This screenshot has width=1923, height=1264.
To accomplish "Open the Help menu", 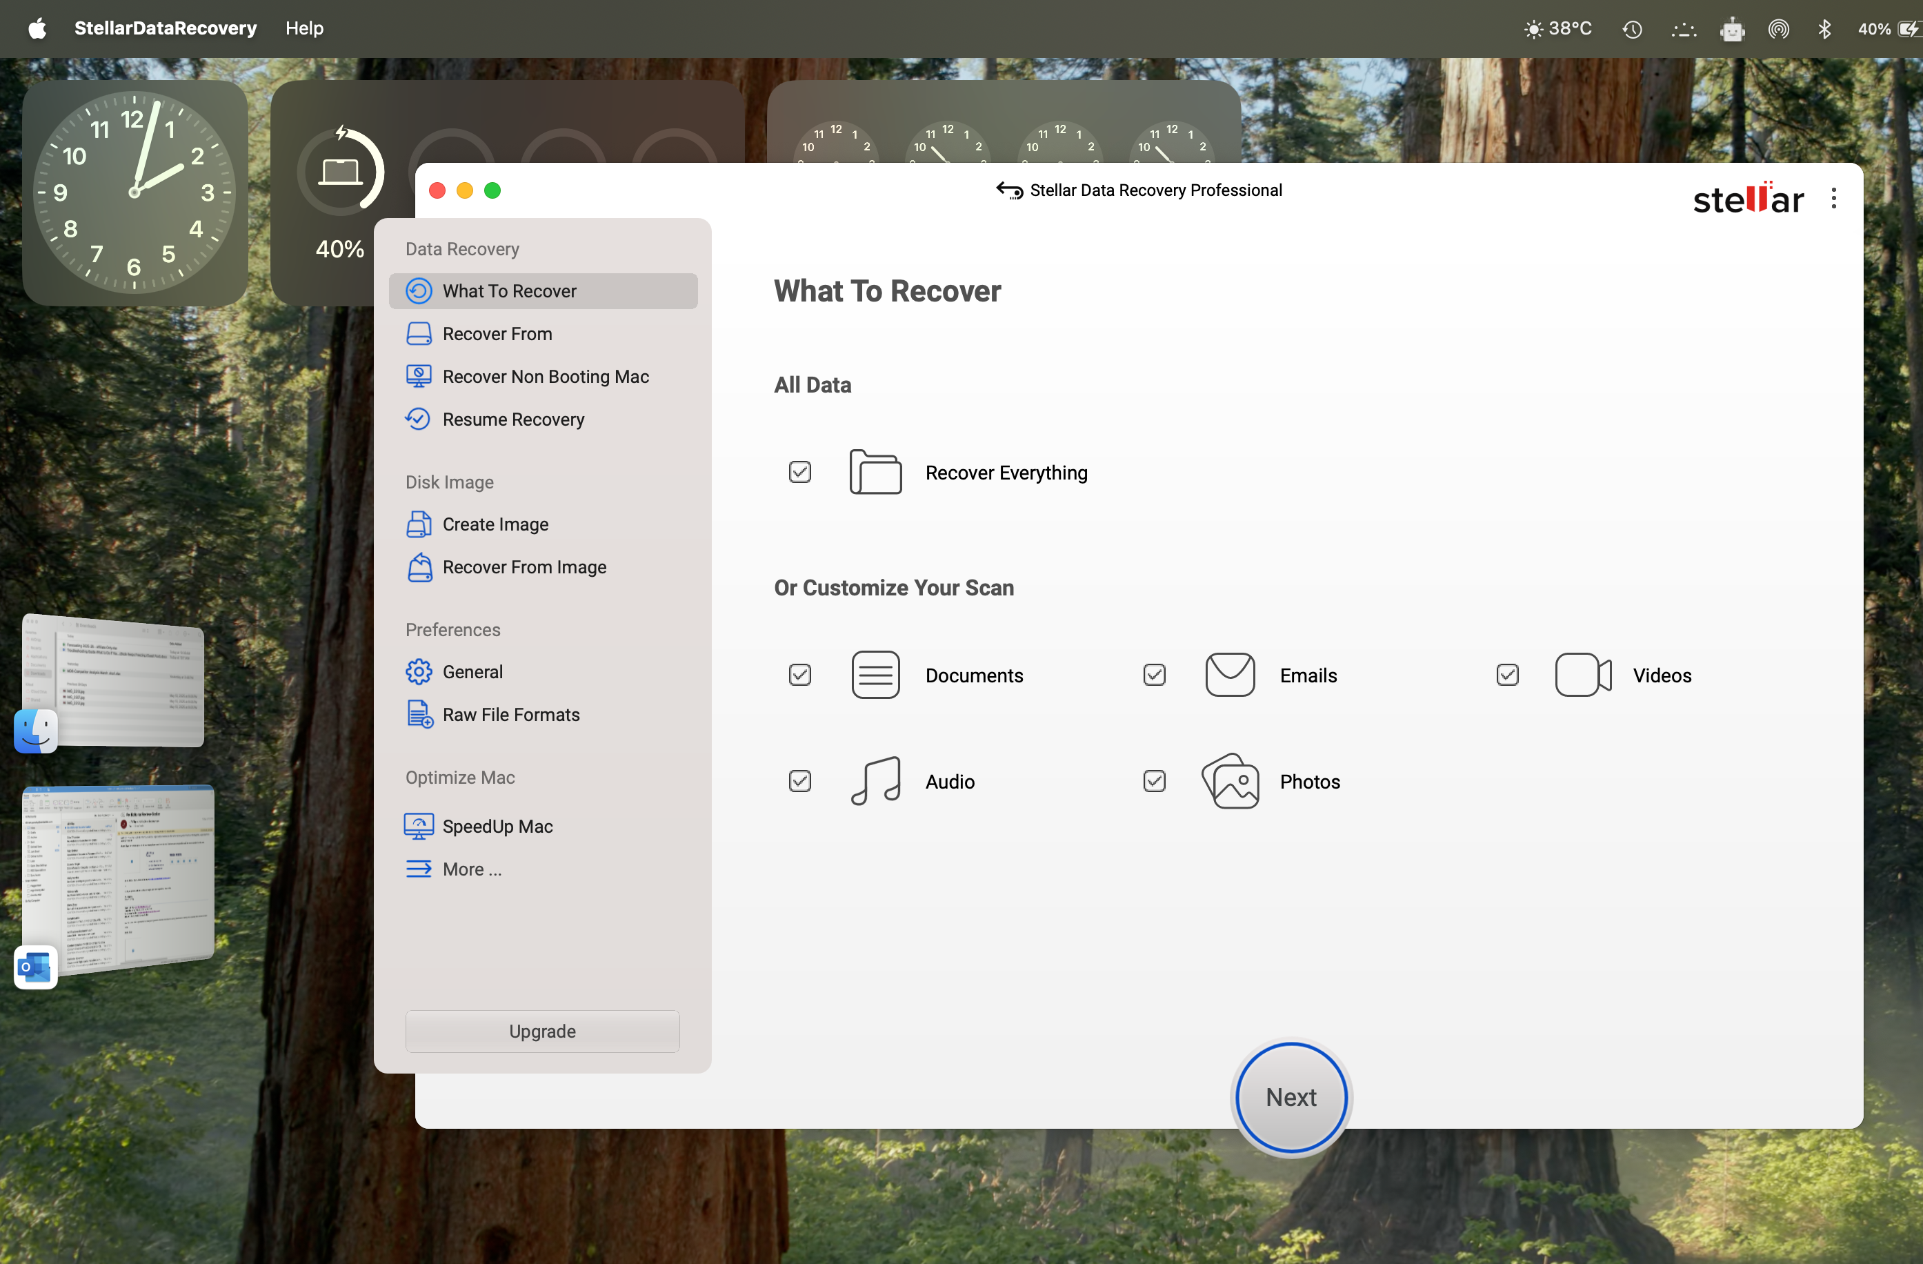I will 303,28.
